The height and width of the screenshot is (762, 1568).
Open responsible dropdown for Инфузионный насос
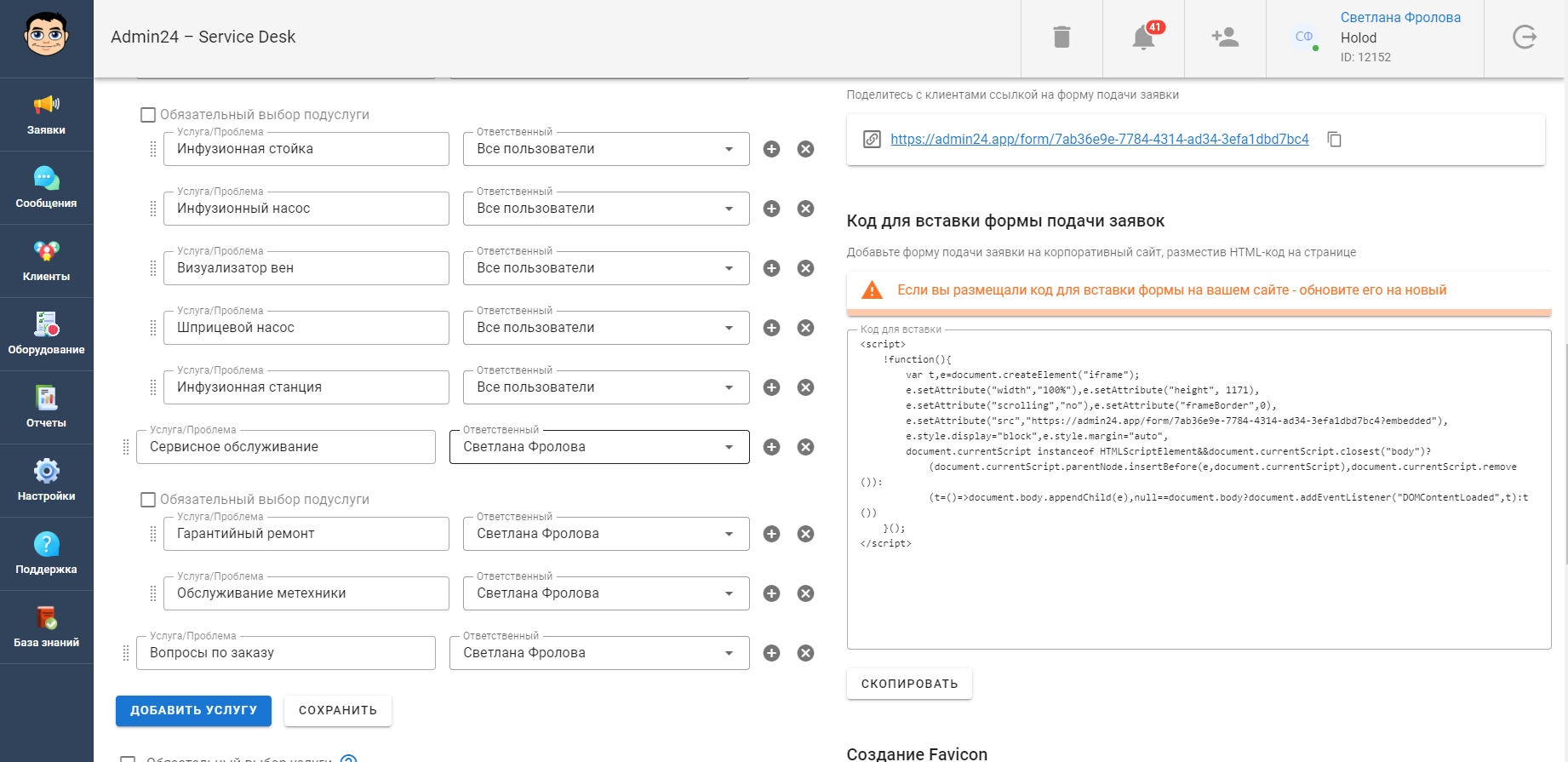click(x=606, y=209)
